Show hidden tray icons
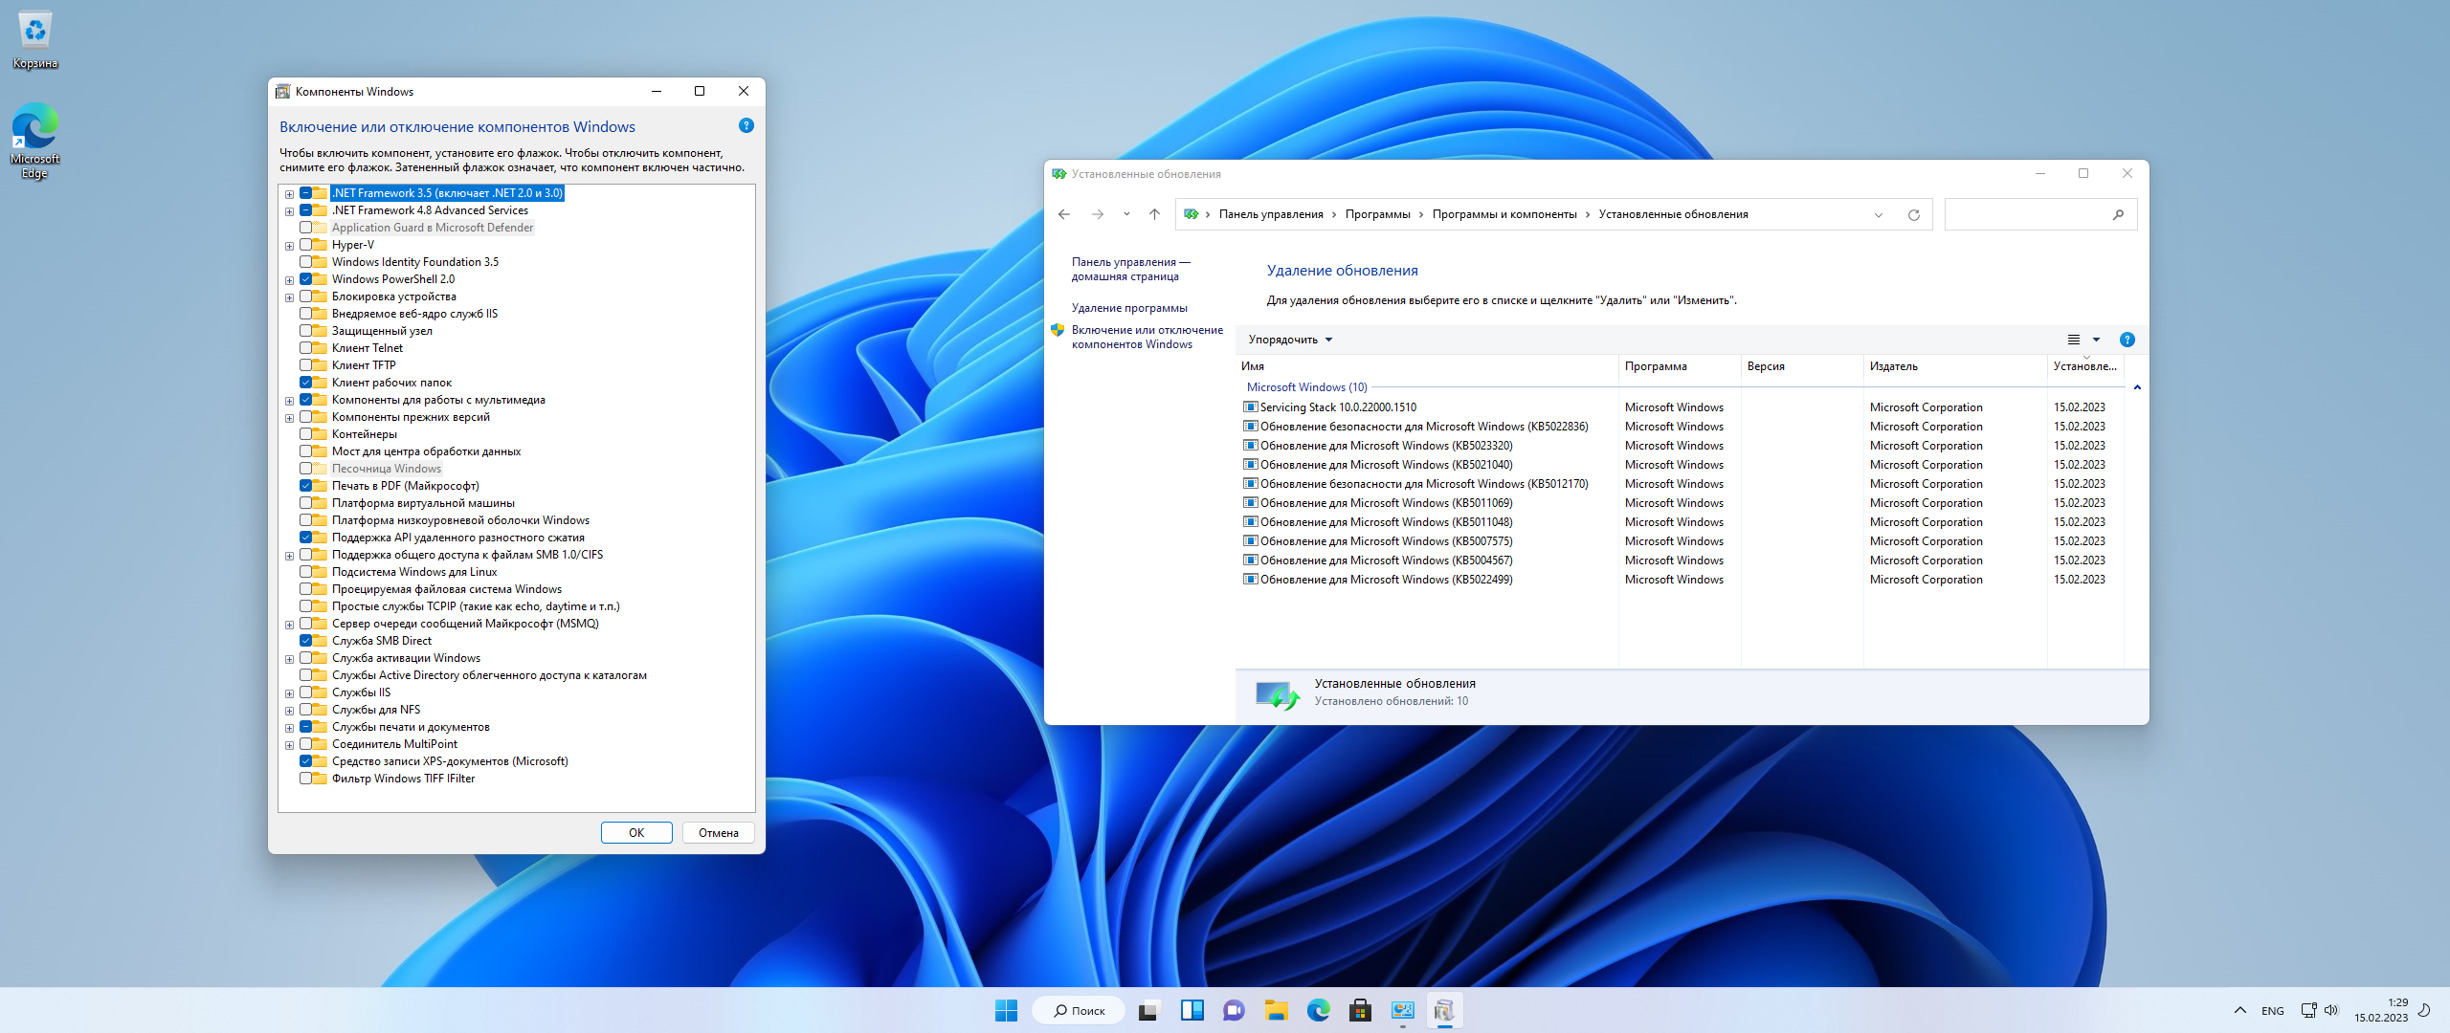The width and height of the screenshot is (2450, 1033). pos(2239,1010)
